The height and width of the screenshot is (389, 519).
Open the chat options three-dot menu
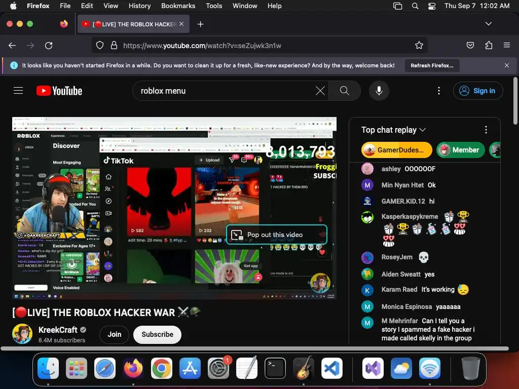[x=486, y=130]
